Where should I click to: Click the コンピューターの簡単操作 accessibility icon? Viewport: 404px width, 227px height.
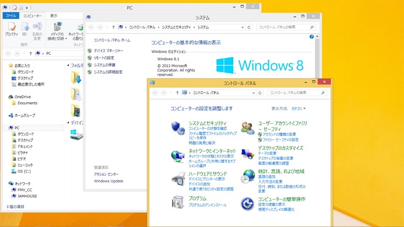coord(248,203)
